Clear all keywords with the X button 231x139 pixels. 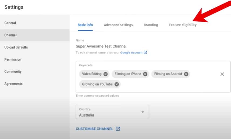point(222,74)
